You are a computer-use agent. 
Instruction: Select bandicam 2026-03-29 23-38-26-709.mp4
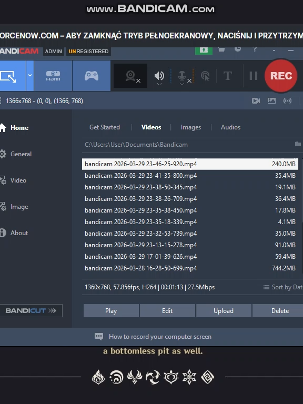tap(190, 199)
